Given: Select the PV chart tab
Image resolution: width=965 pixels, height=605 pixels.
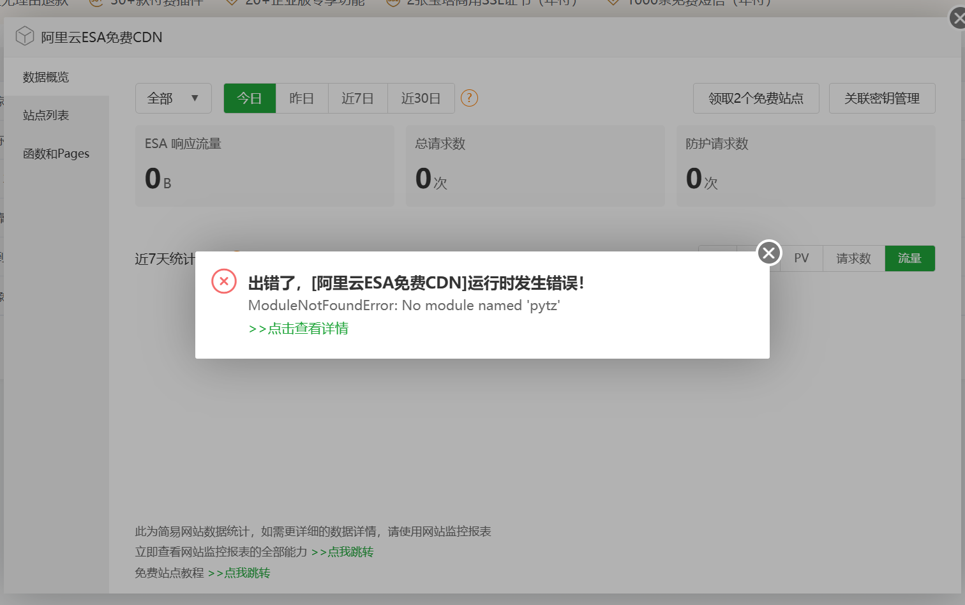Looking at the screenshot, I should 802,258.
